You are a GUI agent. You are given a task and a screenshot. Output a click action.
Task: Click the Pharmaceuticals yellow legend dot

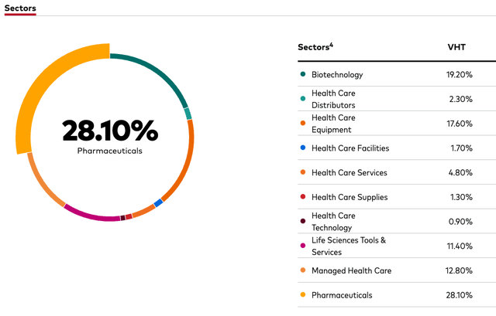[x=302, y=295]
